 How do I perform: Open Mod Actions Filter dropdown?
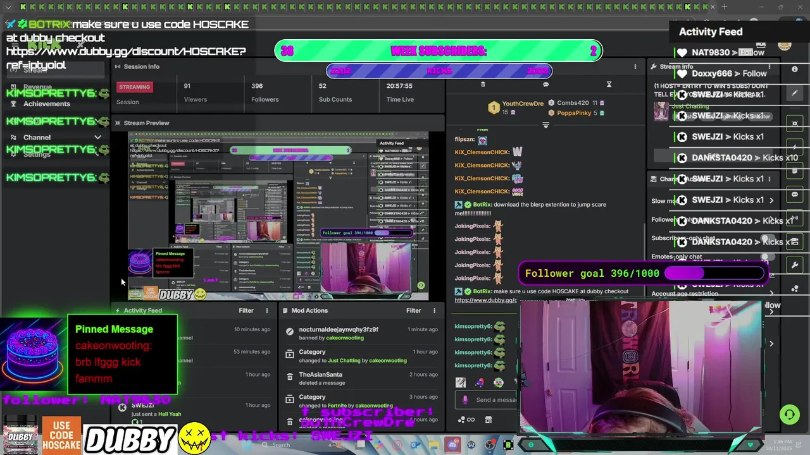click(414, 310)
